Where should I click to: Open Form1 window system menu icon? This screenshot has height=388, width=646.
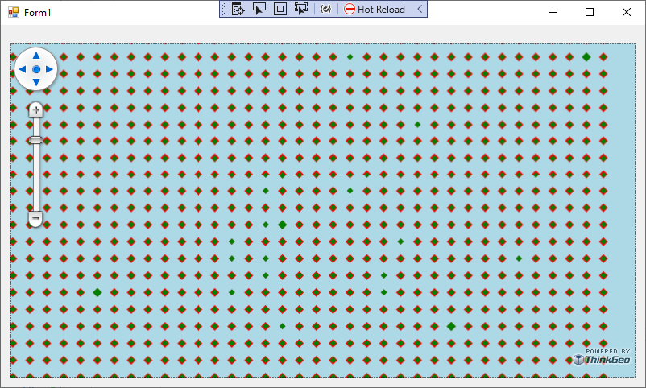point(14,12)
